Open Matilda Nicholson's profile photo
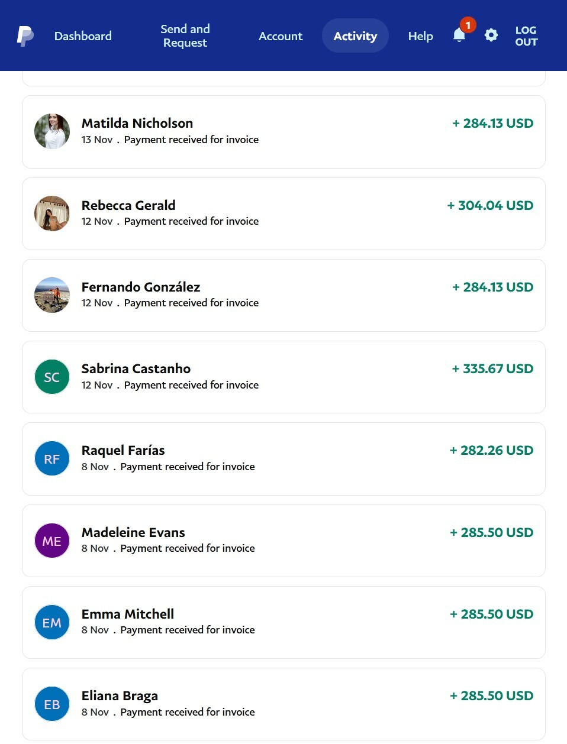The image size is (567, 744). 52,131
